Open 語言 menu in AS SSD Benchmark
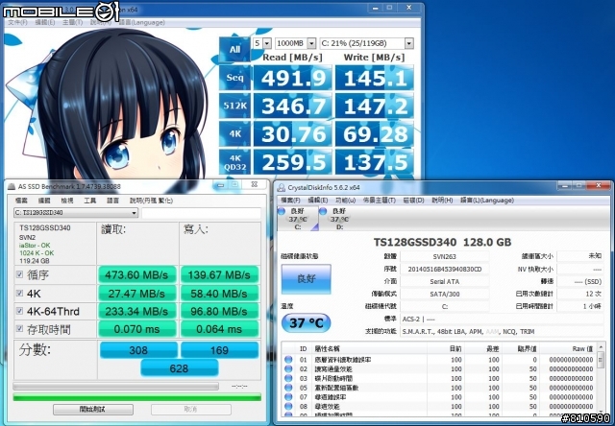Image resolution: width=615 pixels, height=426 pixels. [x=113, y=201]
